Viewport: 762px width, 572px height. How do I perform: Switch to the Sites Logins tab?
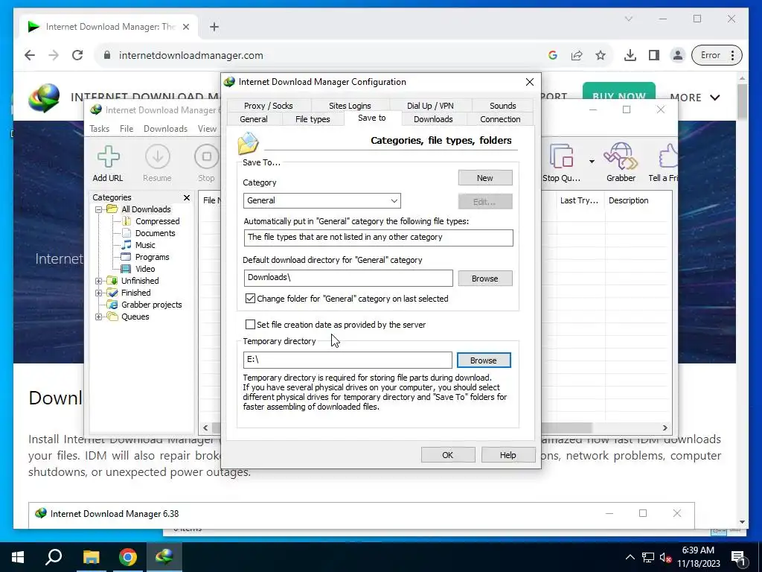point(350,106)
